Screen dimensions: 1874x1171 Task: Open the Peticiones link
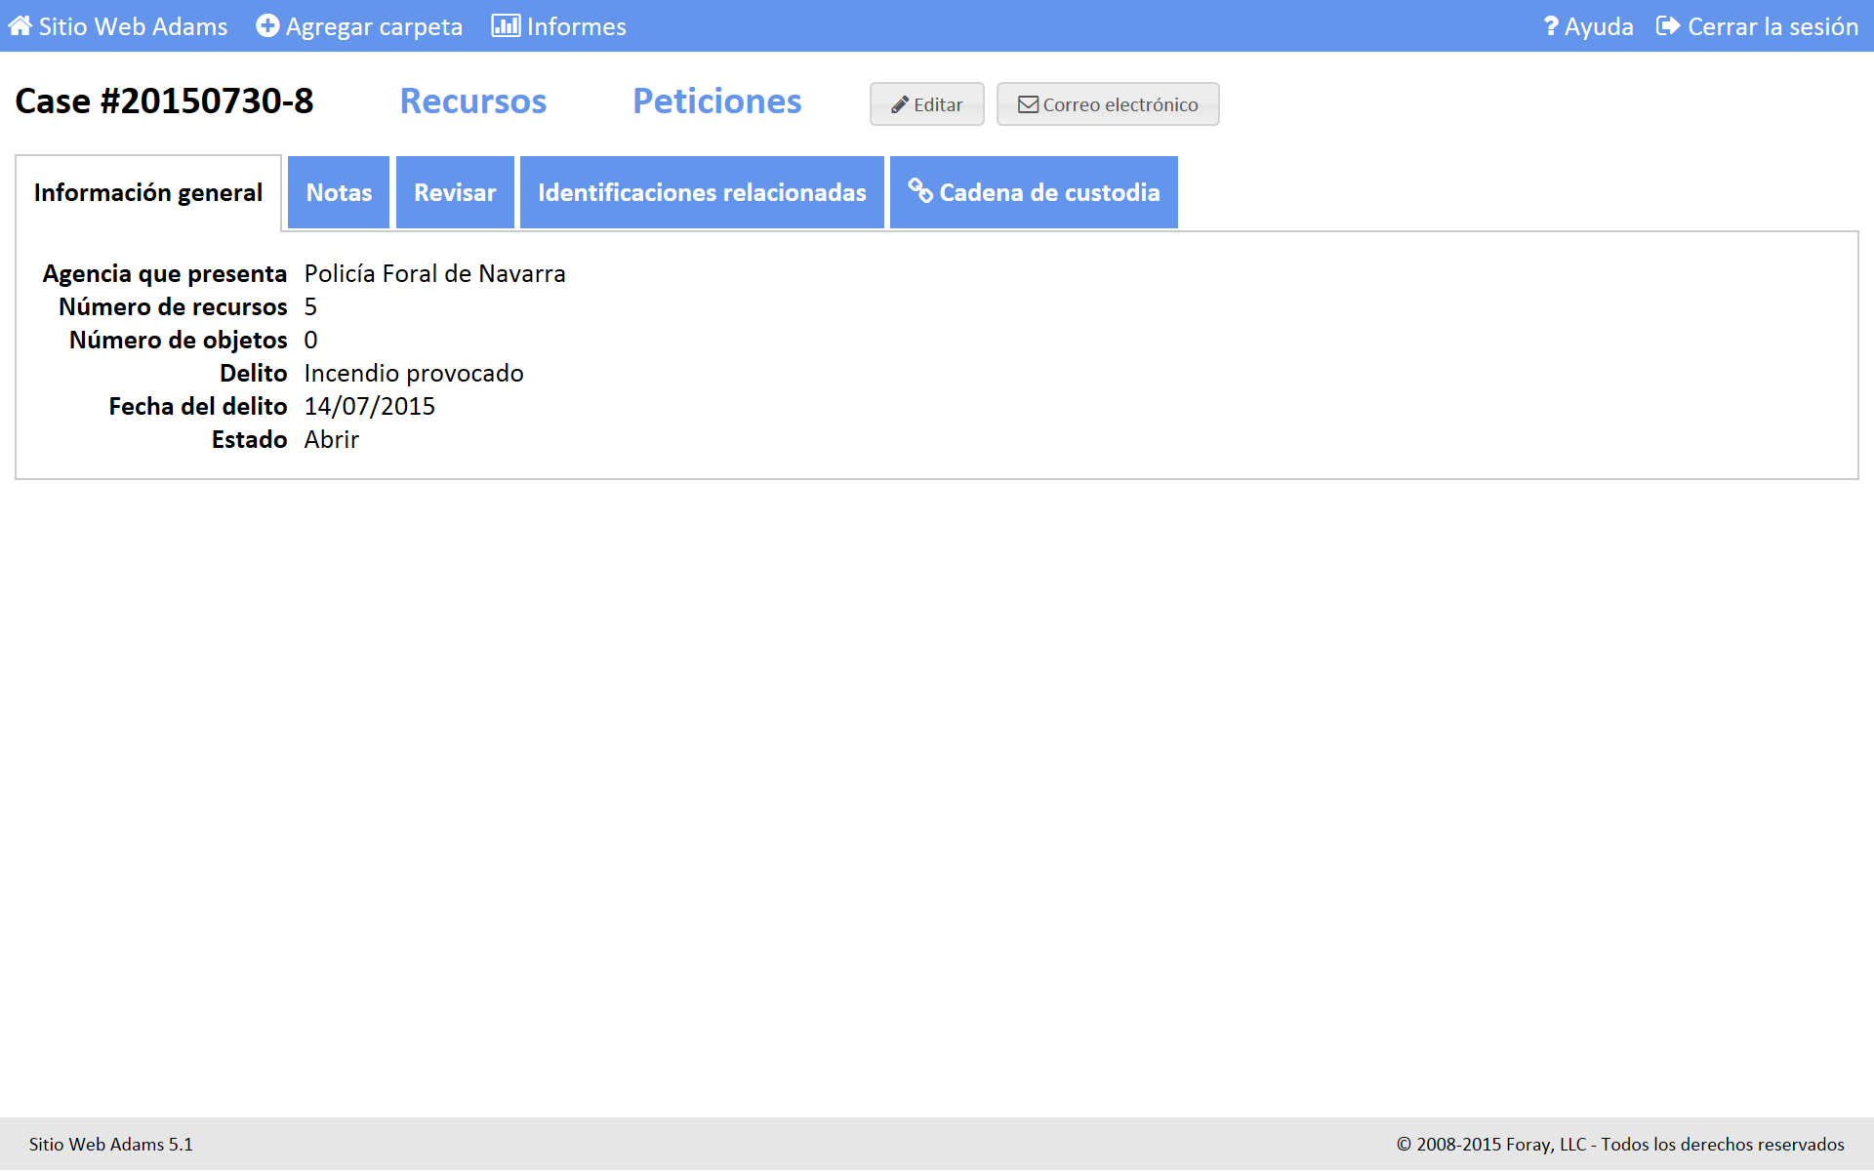[717, 101]
